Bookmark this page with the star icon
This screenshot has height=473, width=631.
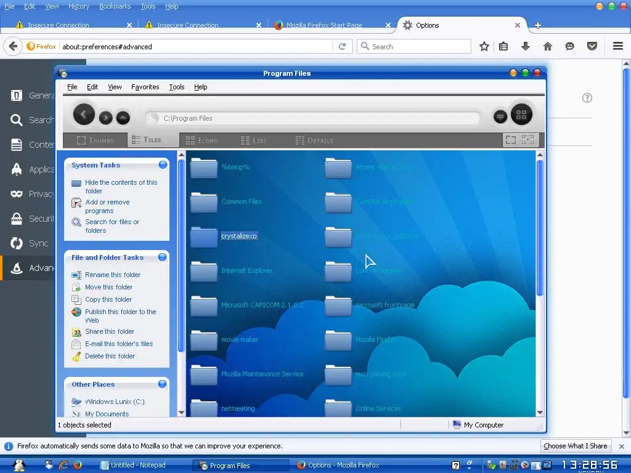484,47
